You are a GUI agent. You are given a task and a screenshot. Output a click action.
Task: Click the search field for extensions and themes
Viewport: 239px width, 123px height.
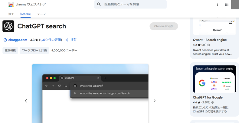tap(130, 4)
